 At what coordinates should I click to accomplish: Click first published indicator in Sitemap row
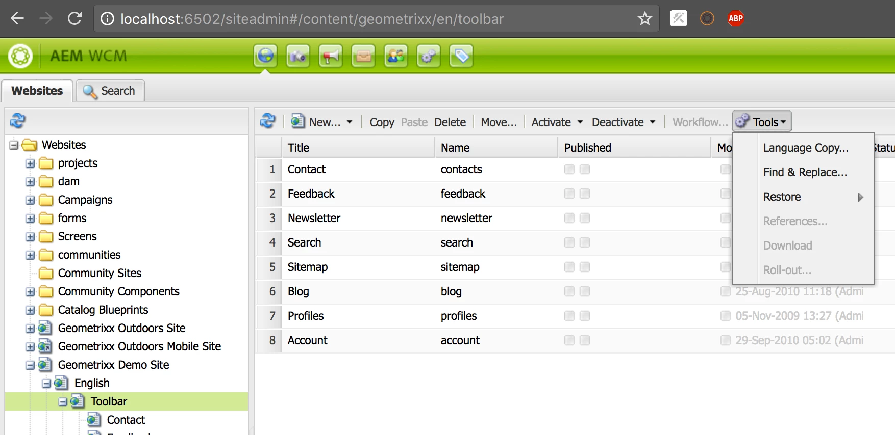click(x=569, y=267)
